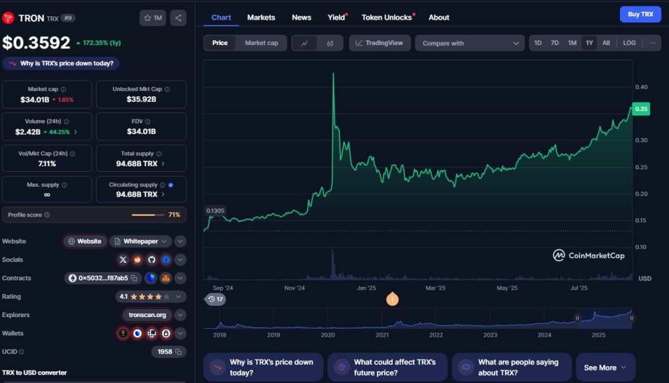Switch chart to Market cap view
669x383 pixels.
click(x=261, y=42)
